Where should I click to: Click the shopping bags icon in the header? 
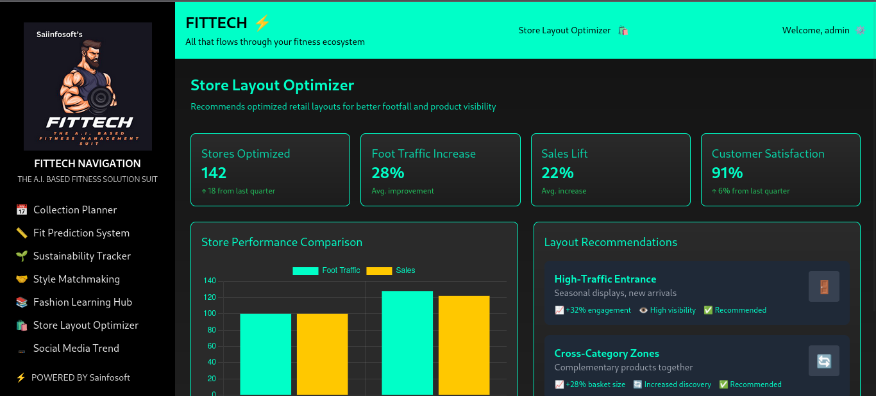coord(623,30)
